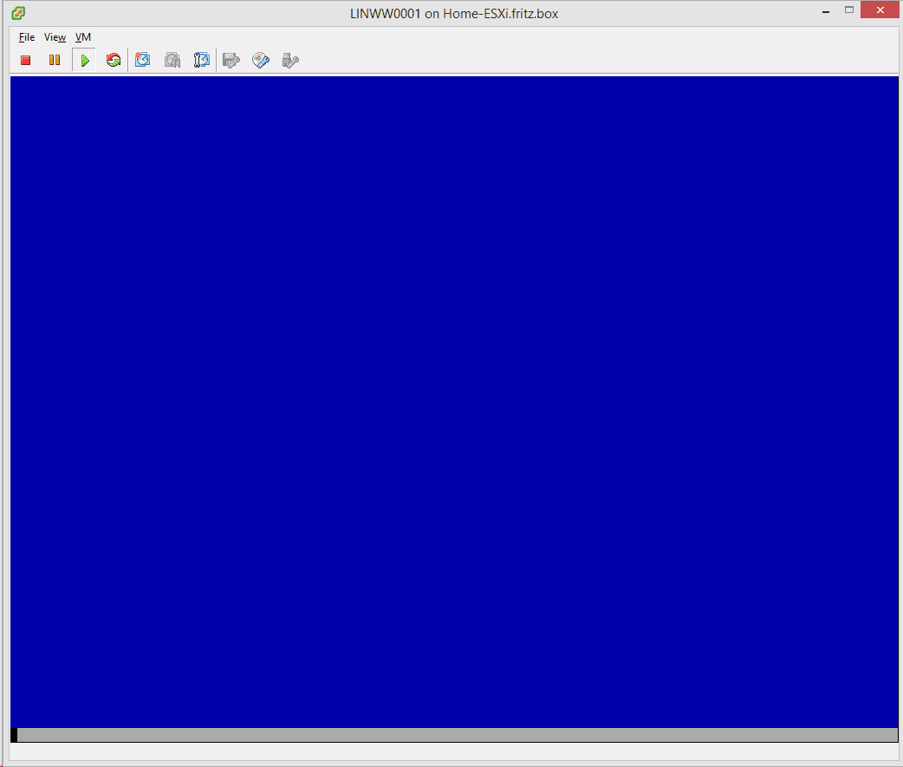Screen dimensions: 903x767
Task: Click the floppy device connection icon
Action: (x=231, y=61)
